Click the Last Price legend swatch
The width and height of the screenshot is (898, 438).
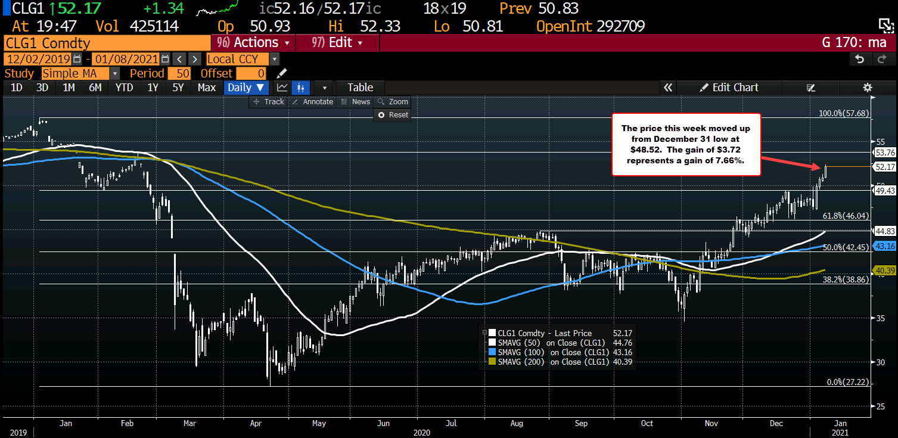(x=492, y=334)
